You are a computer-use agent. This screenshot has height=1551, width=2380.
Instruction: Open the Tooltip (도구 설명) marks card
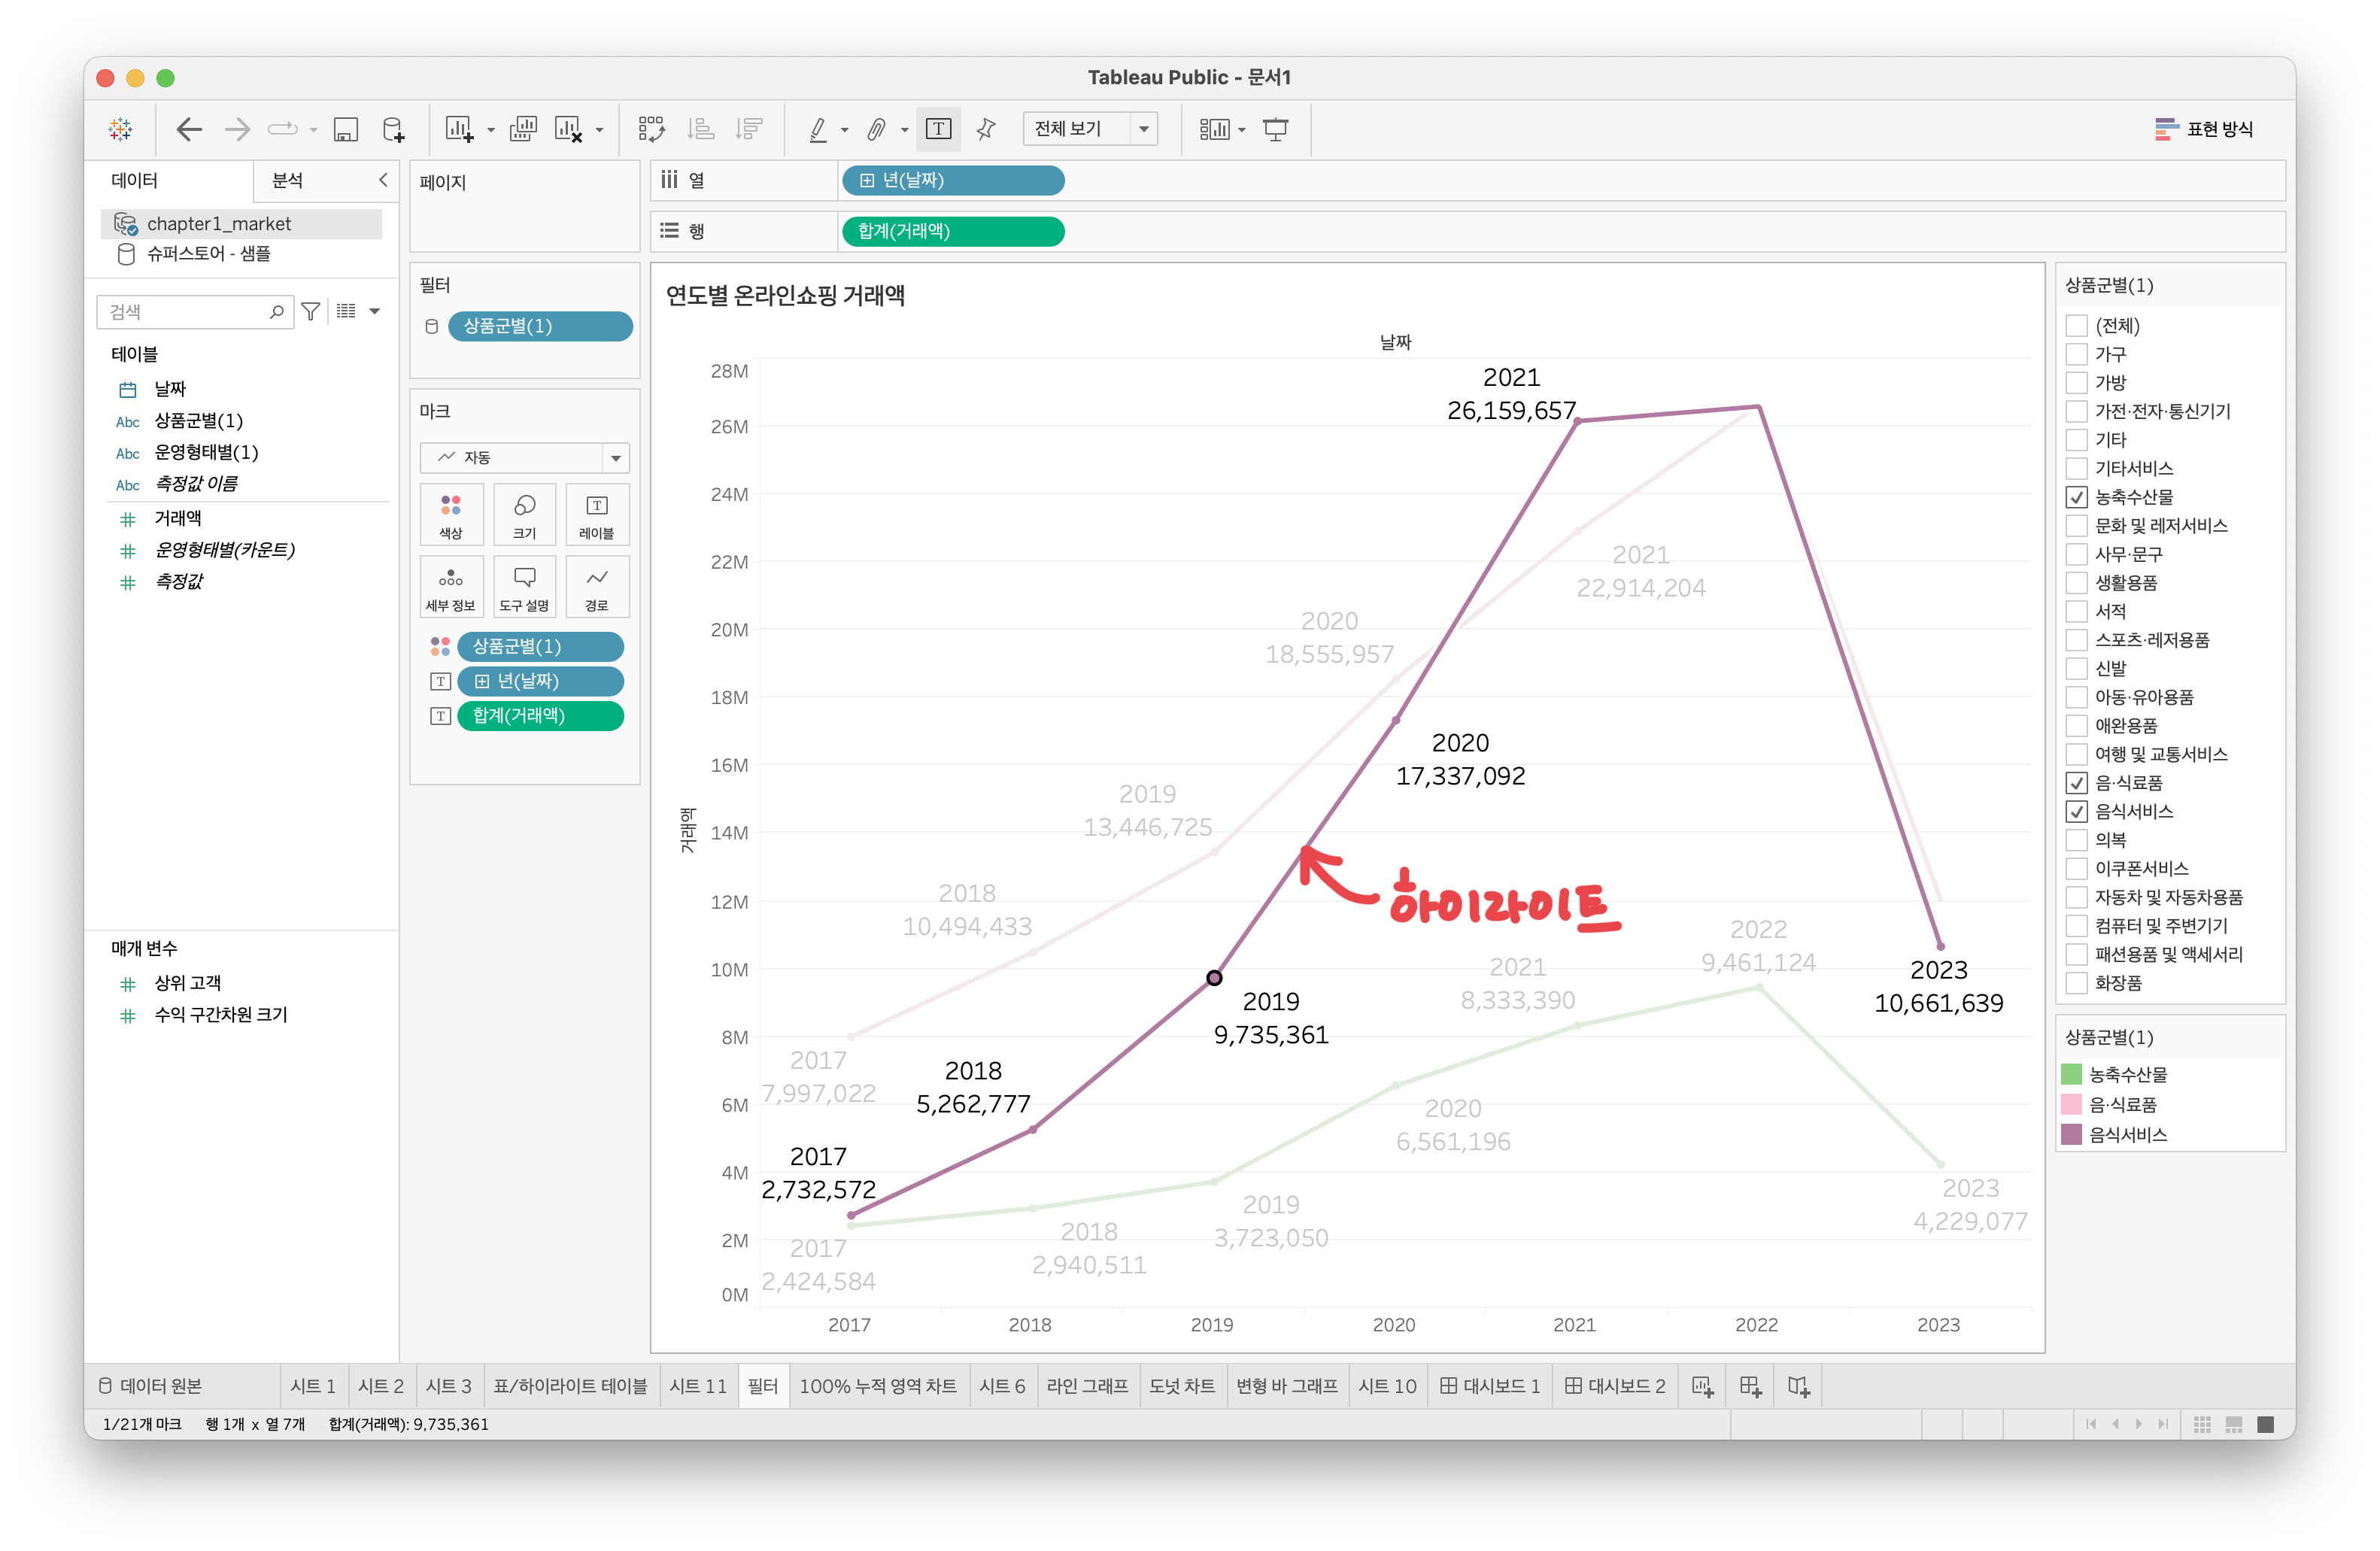[x=524, y=587]
